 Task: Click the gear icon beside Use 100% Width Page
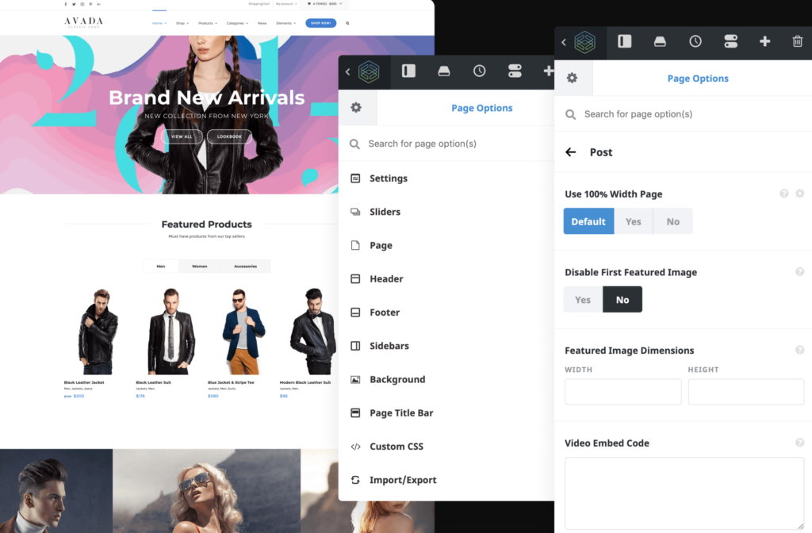[x=800, y=194]
